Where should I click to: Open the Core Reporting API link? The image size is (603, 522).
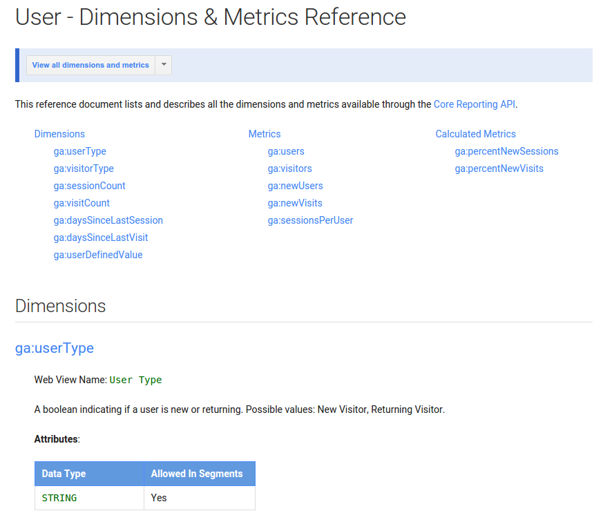[475, 104]
